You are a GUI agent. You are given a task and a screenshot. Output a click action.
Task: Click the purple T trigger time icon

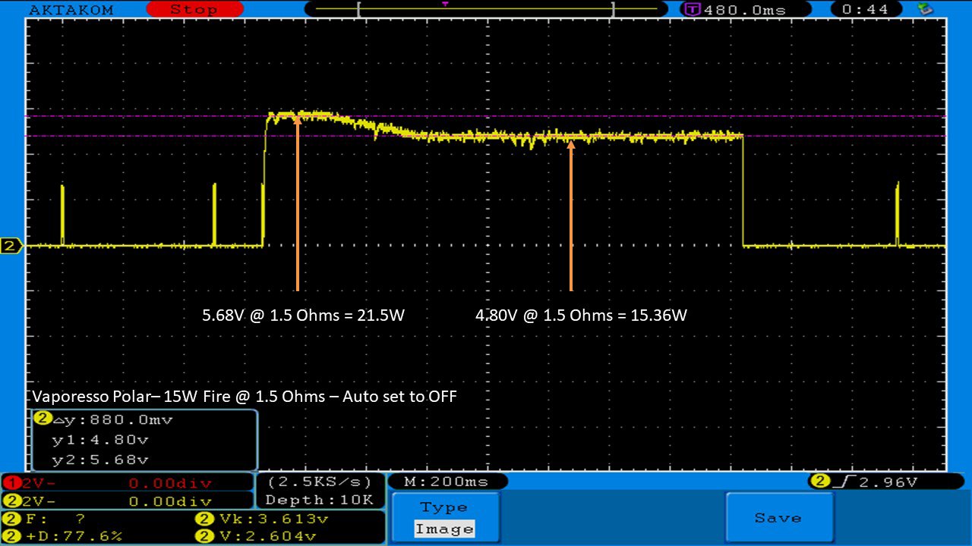tap(692, 10)
